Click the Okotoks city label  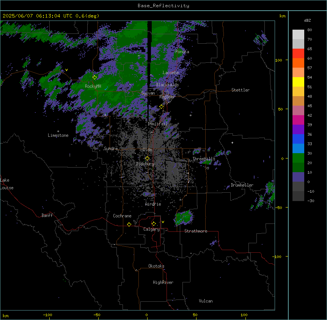(156, 266)
